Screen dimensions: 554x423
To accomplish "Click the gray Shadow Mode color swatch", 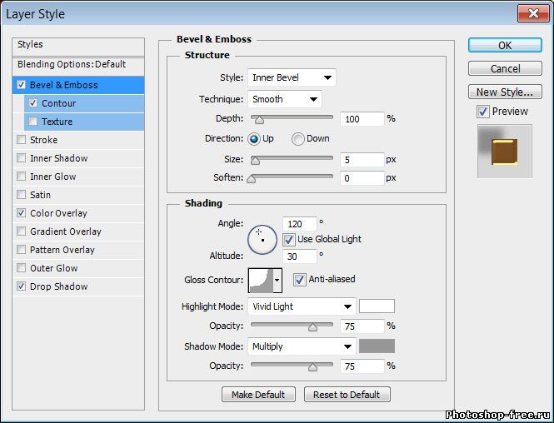I will click(377, 346).
